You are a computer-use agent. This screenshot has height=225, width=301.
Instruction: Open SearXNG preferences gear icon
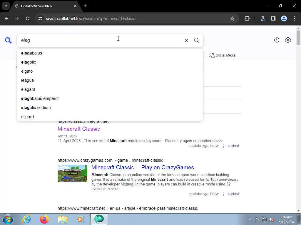tap(288, 40)
